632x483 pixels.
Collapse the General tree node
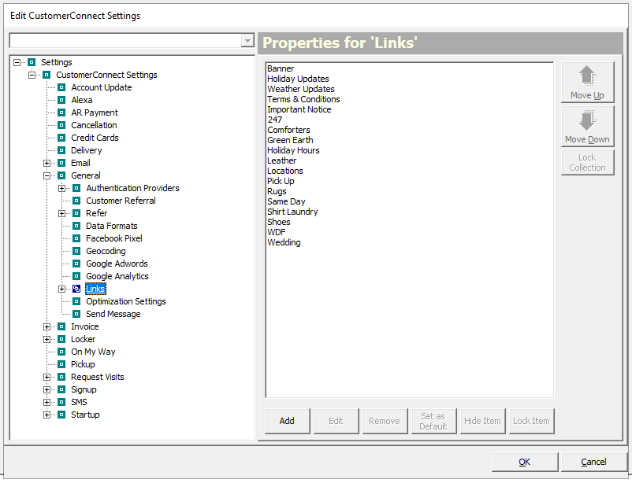(x=46, y=175)
